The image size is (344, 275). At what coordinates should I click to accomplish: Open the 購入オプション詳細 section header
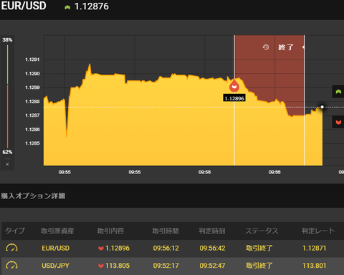(33, 196)
